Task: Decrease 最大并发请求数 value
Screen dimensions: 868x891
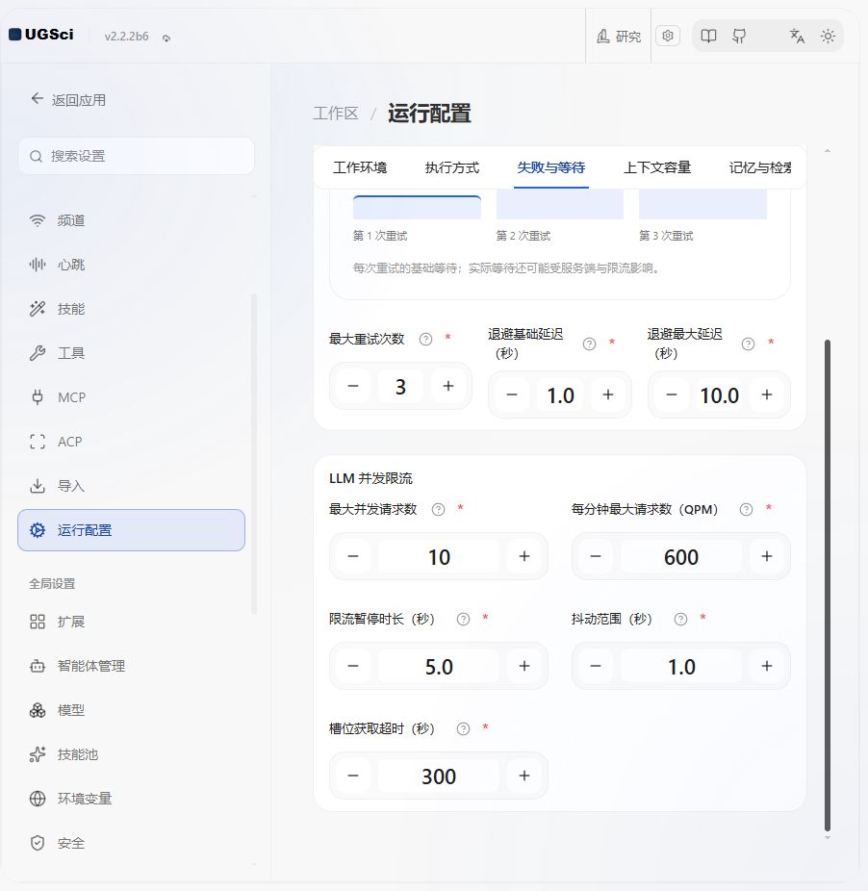Action: click(x=353, y=556)
